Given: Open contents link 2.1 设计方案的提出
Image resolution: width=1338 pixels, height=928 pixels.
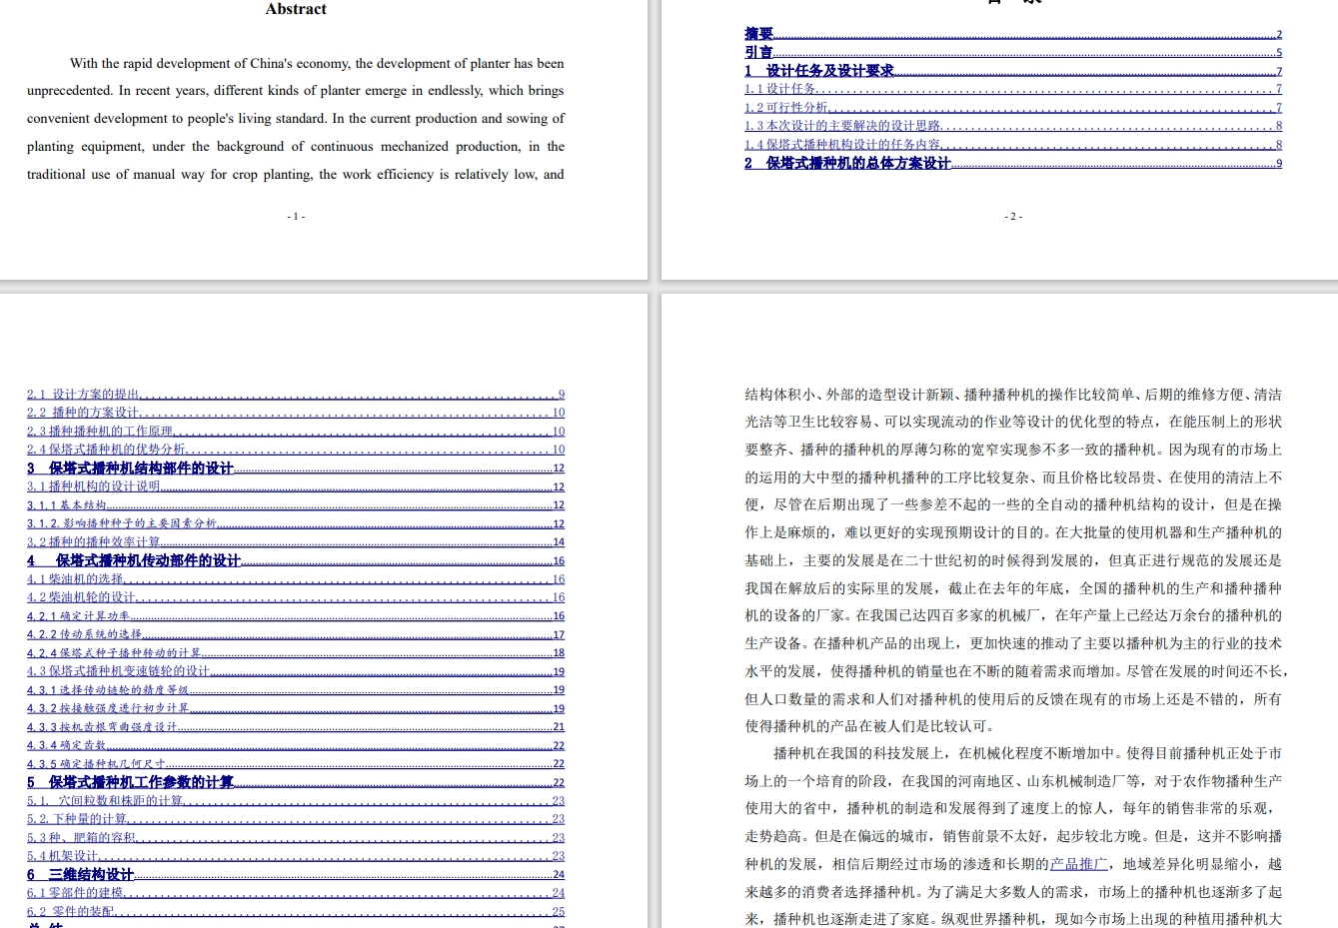Looking at the screenshot, I should (296, 395).
